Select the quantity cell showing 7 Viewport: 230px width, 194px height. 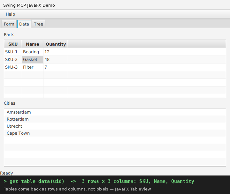click(56, 67)
